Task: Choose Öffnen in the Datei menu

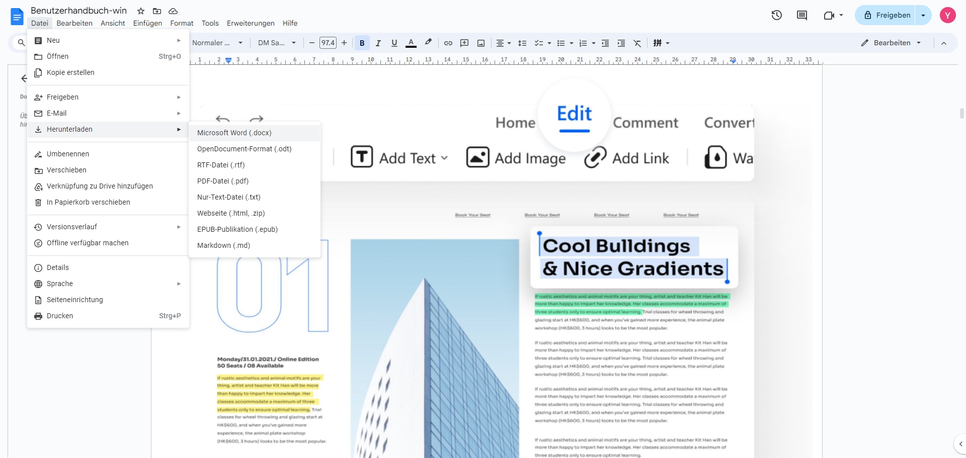Action: [x=108, y=56]
